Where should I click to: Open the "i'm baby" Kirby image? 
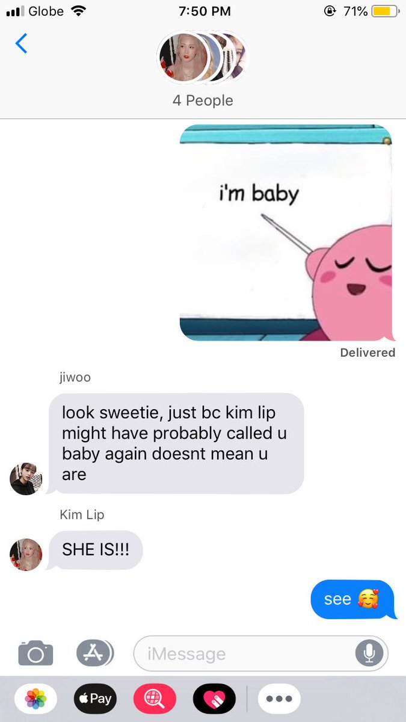(x=286, y=232)
